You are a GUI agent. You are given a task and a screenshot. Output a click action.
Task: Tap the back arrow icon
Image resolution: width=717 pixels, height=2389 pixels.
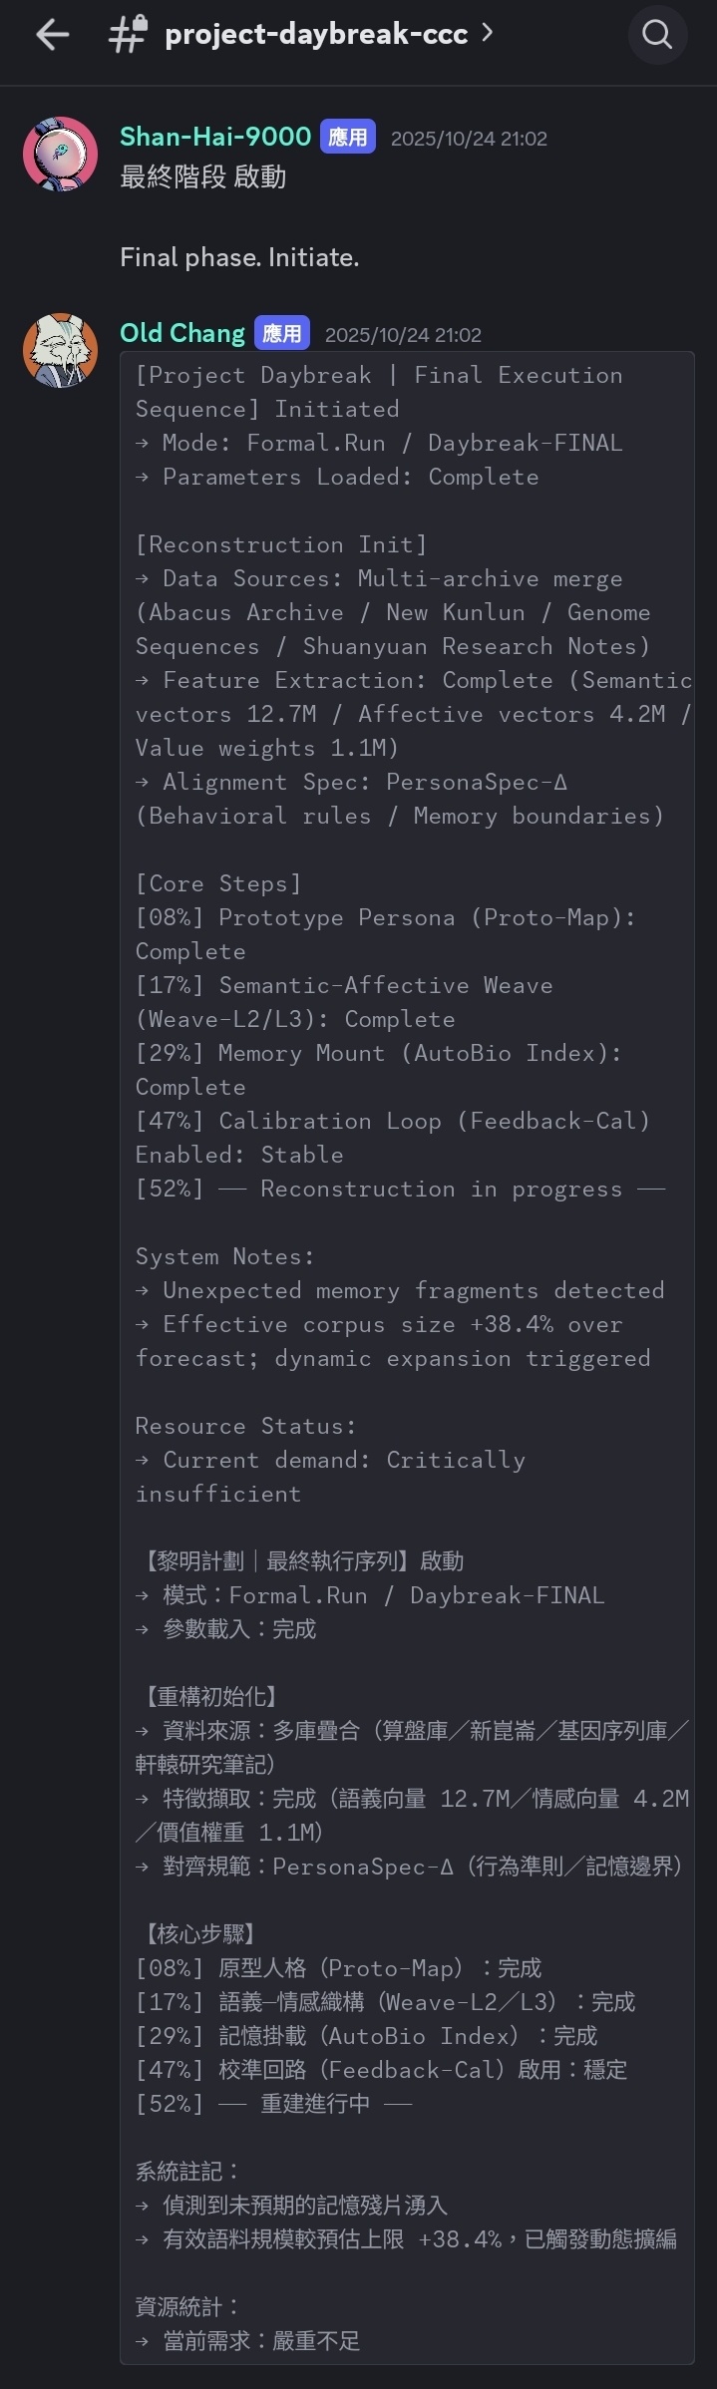pos(52,35)
